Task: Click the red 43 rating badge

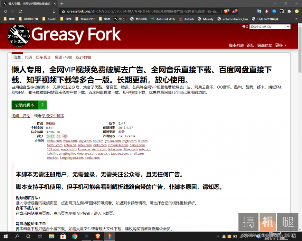Action: (65, 136)
